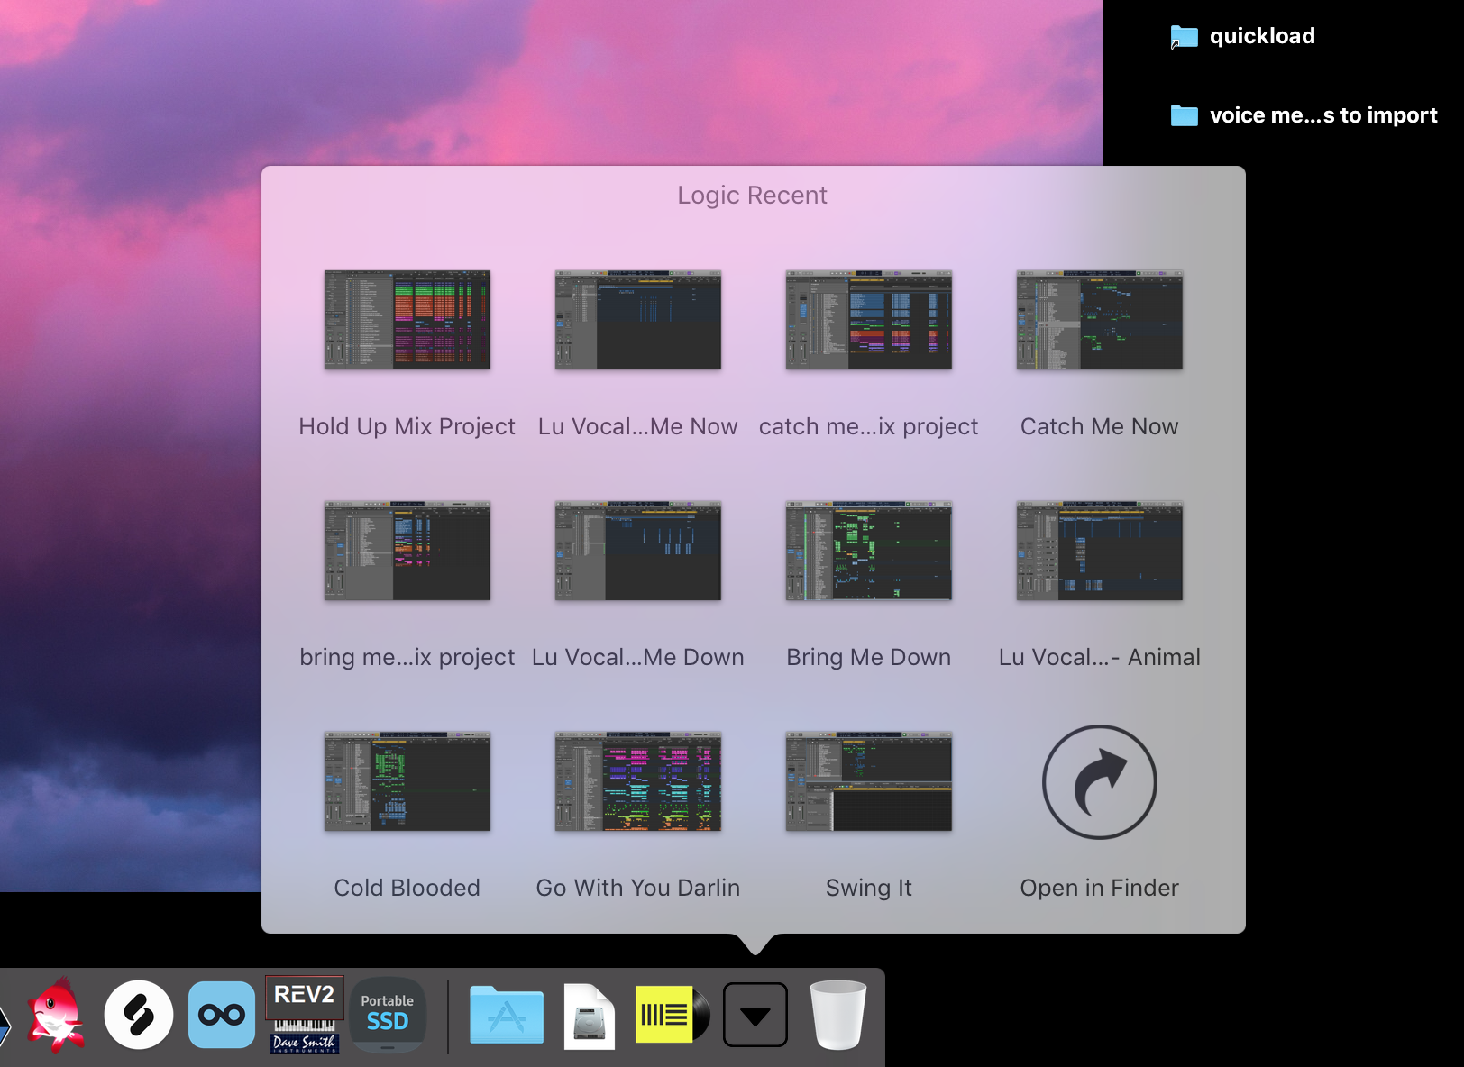Select the voice me...s to import folder
The image size is (1464, 1067).
(x=1184, y=115)
